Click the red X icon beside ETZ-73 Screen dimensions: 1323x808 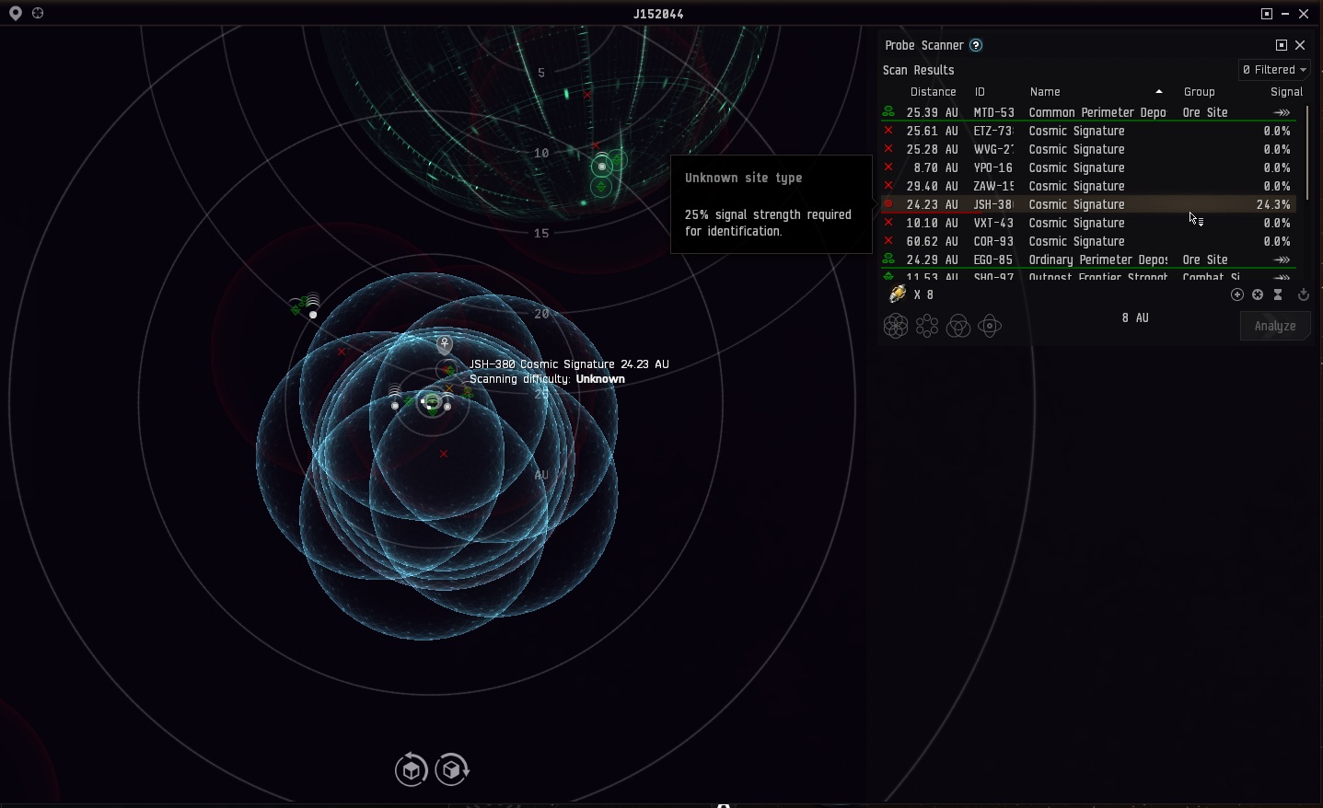[888, 131]
